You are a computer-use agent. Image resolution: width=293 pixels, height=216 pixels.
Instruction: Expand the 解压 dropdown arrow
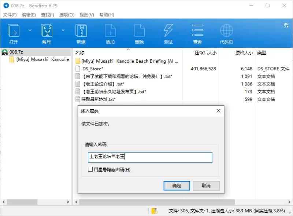(63, 30)
